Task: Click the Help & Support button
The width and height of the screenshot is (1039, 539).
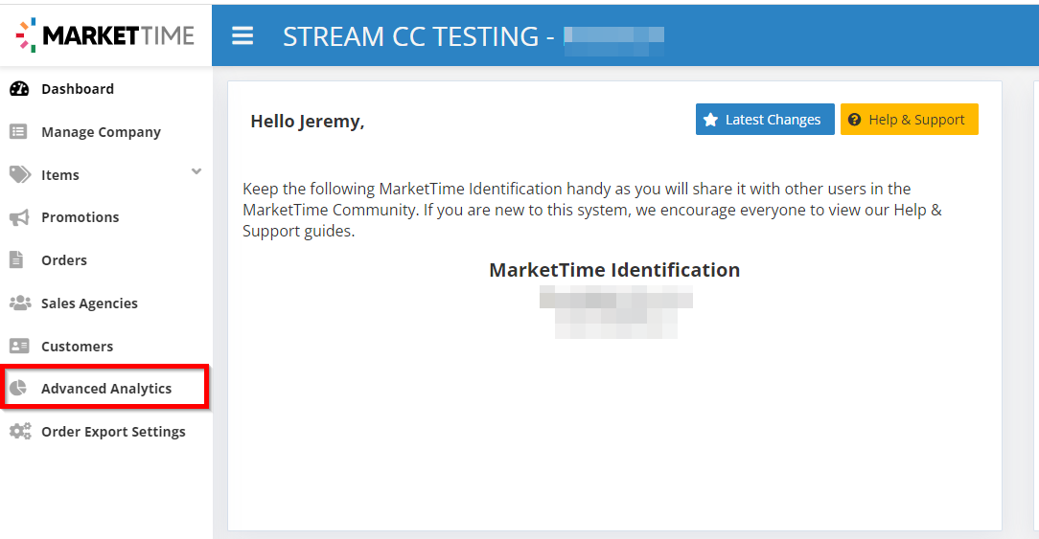Action: coord(909,119)
